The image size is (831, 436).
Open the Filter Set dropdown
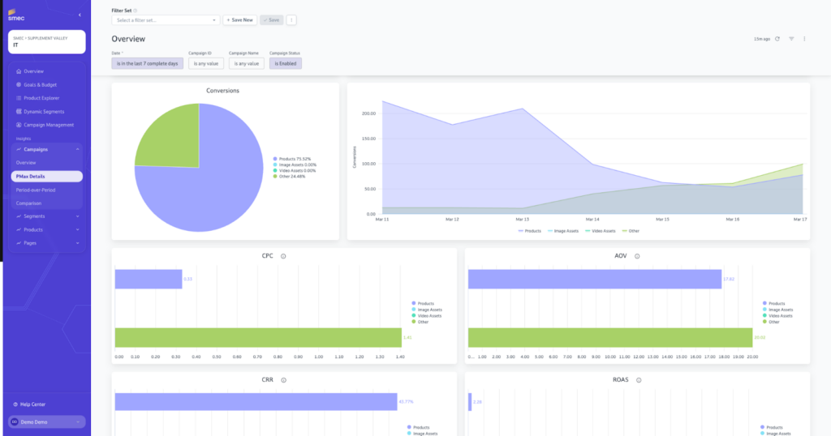[166, 19]
